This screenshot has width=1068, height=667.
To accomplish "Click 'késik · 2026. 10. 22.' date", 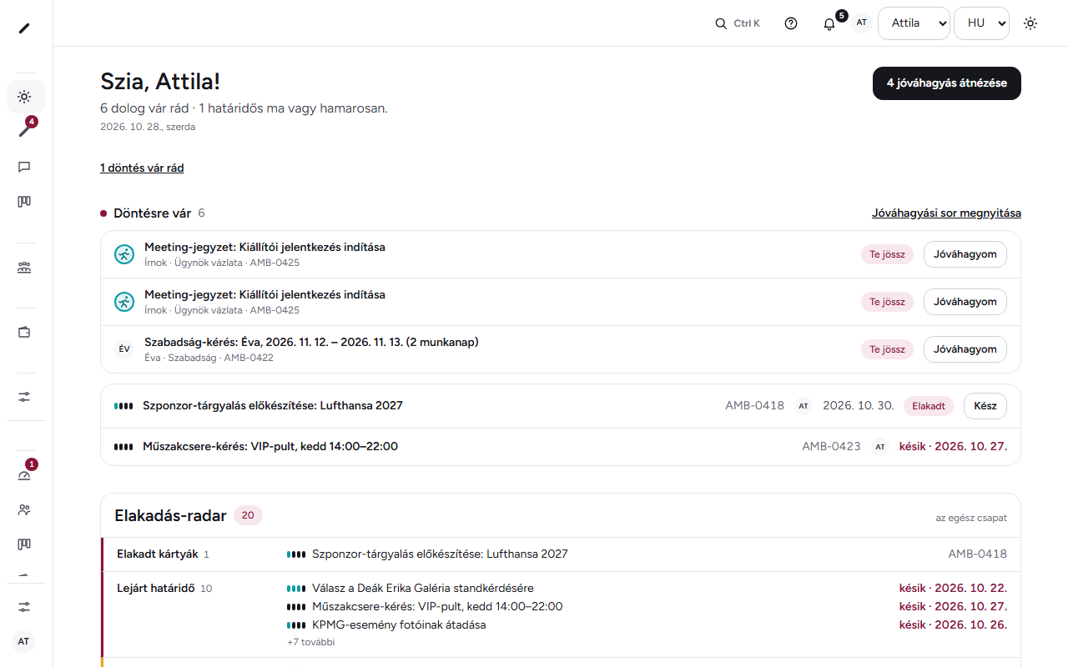I will click(953, 588).
